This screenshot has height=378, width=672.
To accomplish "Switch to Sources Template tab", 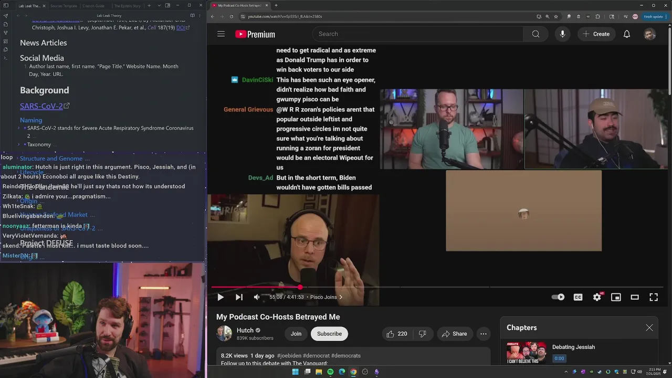I will click(64, 6).
